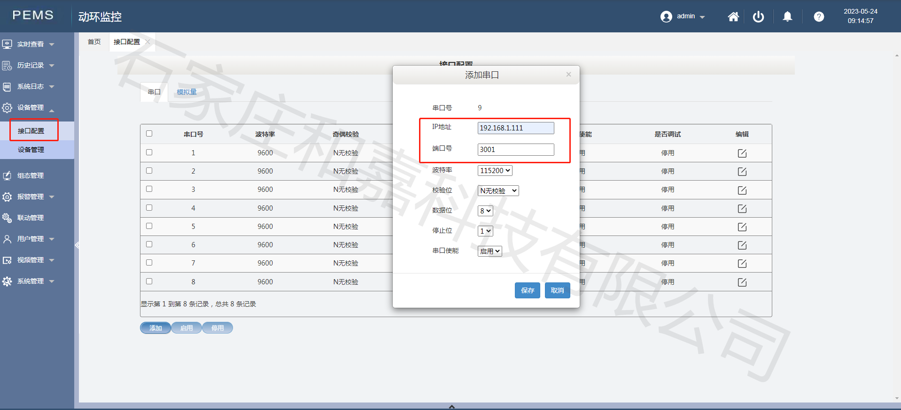Viewport: 901px width, 410px height.
Task: Switch to the 模拟量 tab
Action: (186, 92)
